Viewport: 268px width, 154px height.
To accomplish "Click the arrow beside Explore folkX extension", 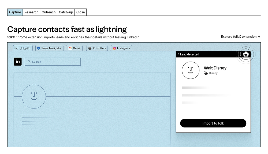I will coord(259,36).
